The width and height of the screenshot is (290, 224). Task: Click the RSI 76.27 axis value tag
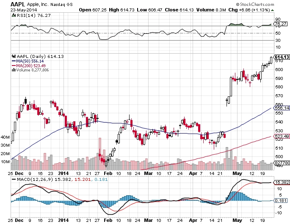(x=281, y=24)
